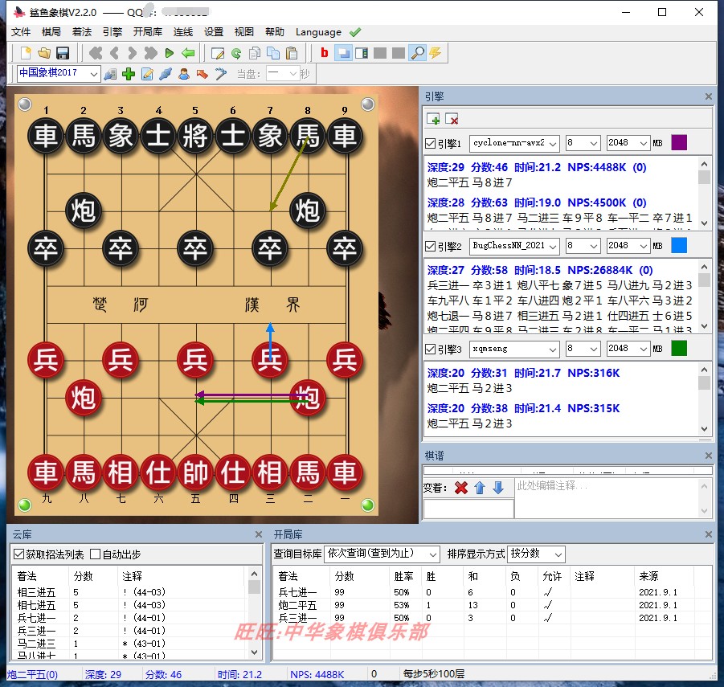This screenshot has width=724, height=687.
Task: Uncheck the 引擎1 engine checkbox
Action: (x=431, y=143)
